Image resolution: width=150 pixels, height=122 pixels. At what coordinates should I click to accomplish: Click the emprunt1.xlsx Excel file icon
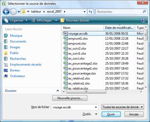tap(66, 39)
